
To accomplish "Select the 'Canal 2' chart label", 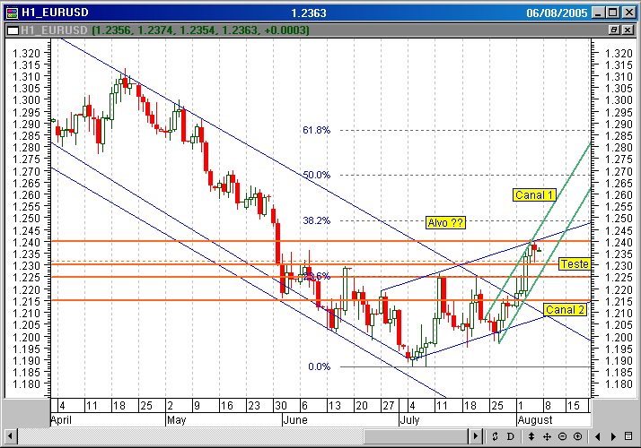I will click(565, 310).
